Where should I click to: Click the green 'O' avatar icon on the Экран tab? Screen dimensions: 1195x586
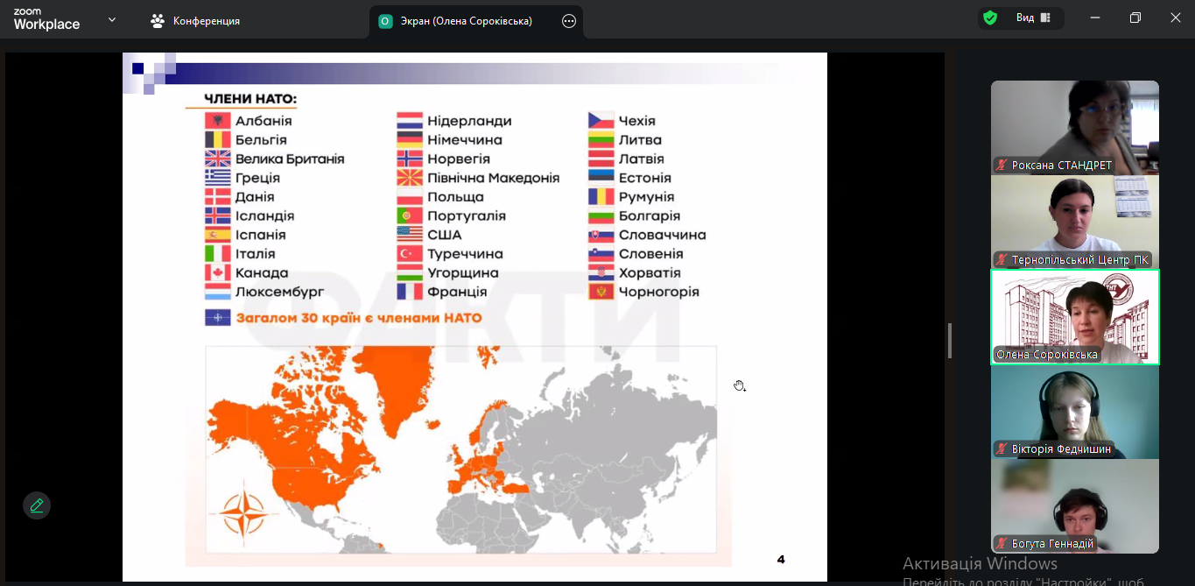tap(385, 21)
